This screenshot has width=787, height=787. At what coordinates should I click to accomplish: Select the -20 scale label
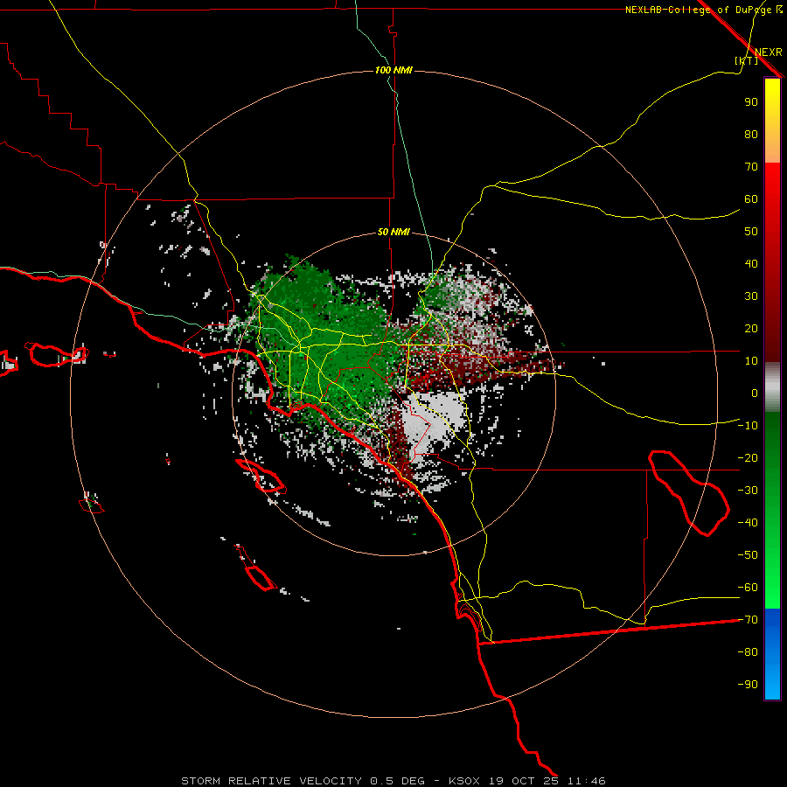tap(748, 457)
